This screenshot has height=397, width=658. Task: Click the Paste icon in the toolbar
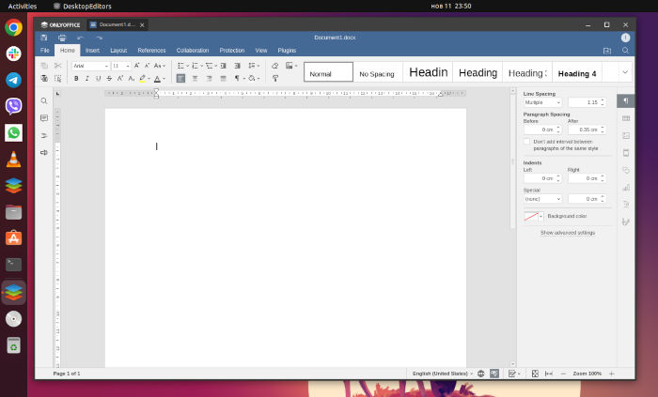(44, 78)
